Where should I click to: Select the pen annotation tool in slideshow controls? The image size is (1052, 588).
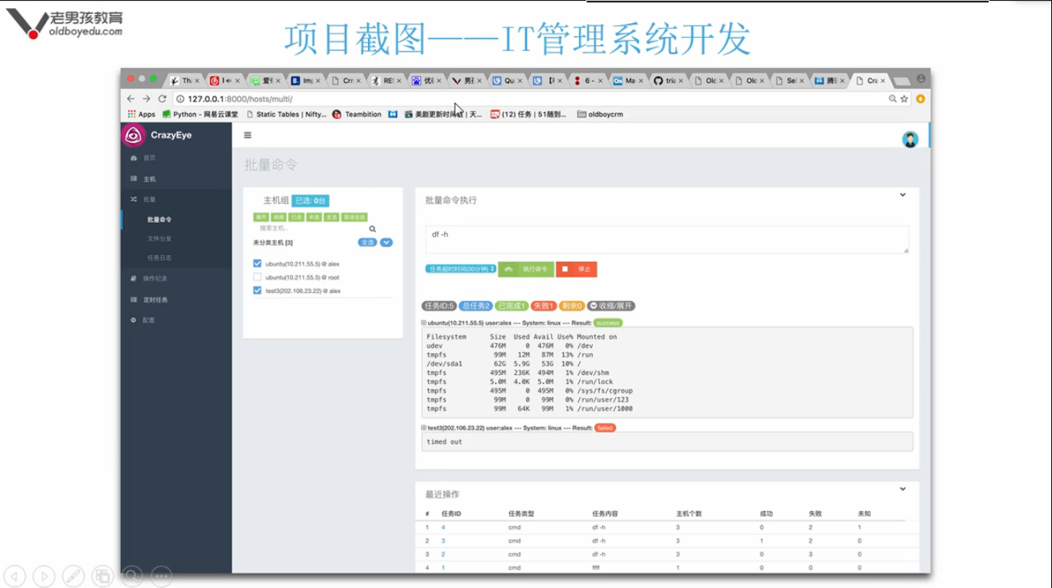pos(73,575)
